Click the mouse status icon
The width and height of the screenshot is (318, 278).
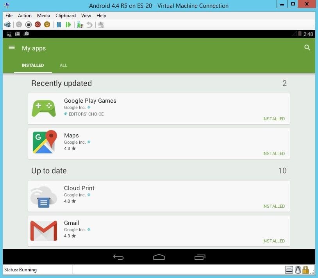(x=298, y=270)
